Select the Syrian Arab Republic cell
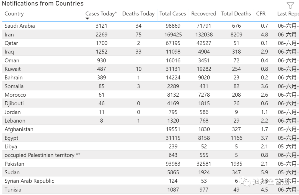The width and height of the screenshot is (299, 195). pyautogui.click(x=29, y=181)
